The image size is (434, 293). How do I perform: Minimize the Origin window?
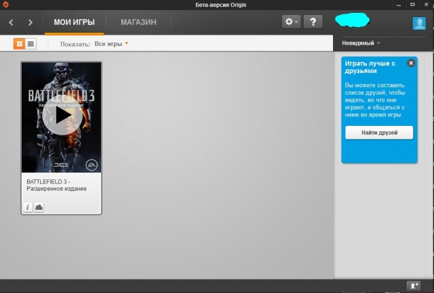(x=399, y=5)
